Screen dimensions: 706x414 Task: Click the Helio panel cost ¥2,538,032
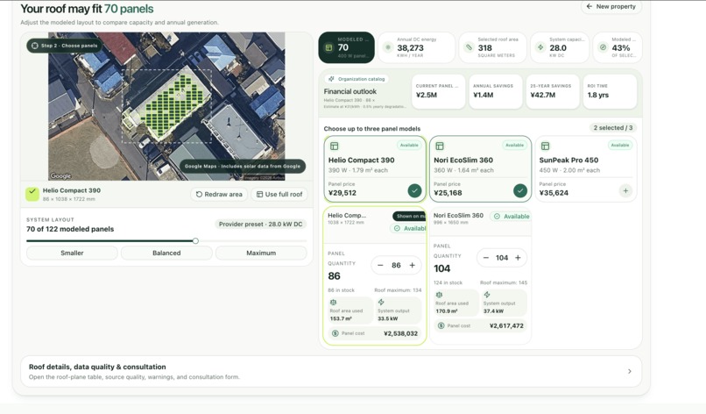400,333
